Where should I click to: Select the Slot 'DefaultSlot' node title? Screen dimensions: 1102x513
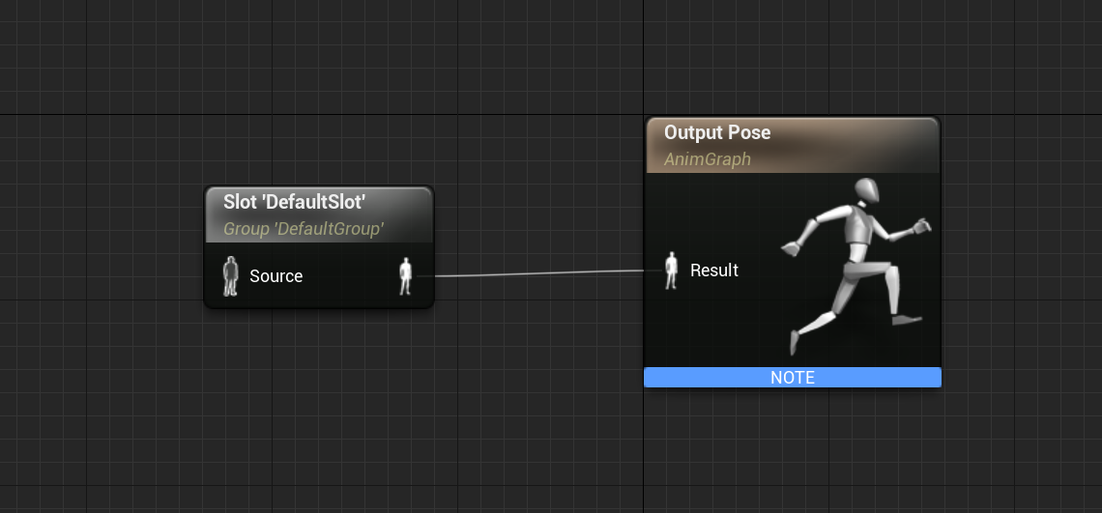click(x=295, y=202)
